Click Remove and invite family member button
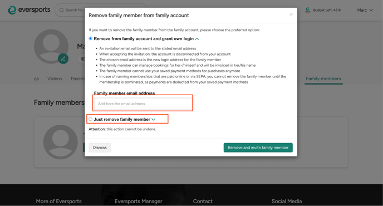 coord(258,148)
